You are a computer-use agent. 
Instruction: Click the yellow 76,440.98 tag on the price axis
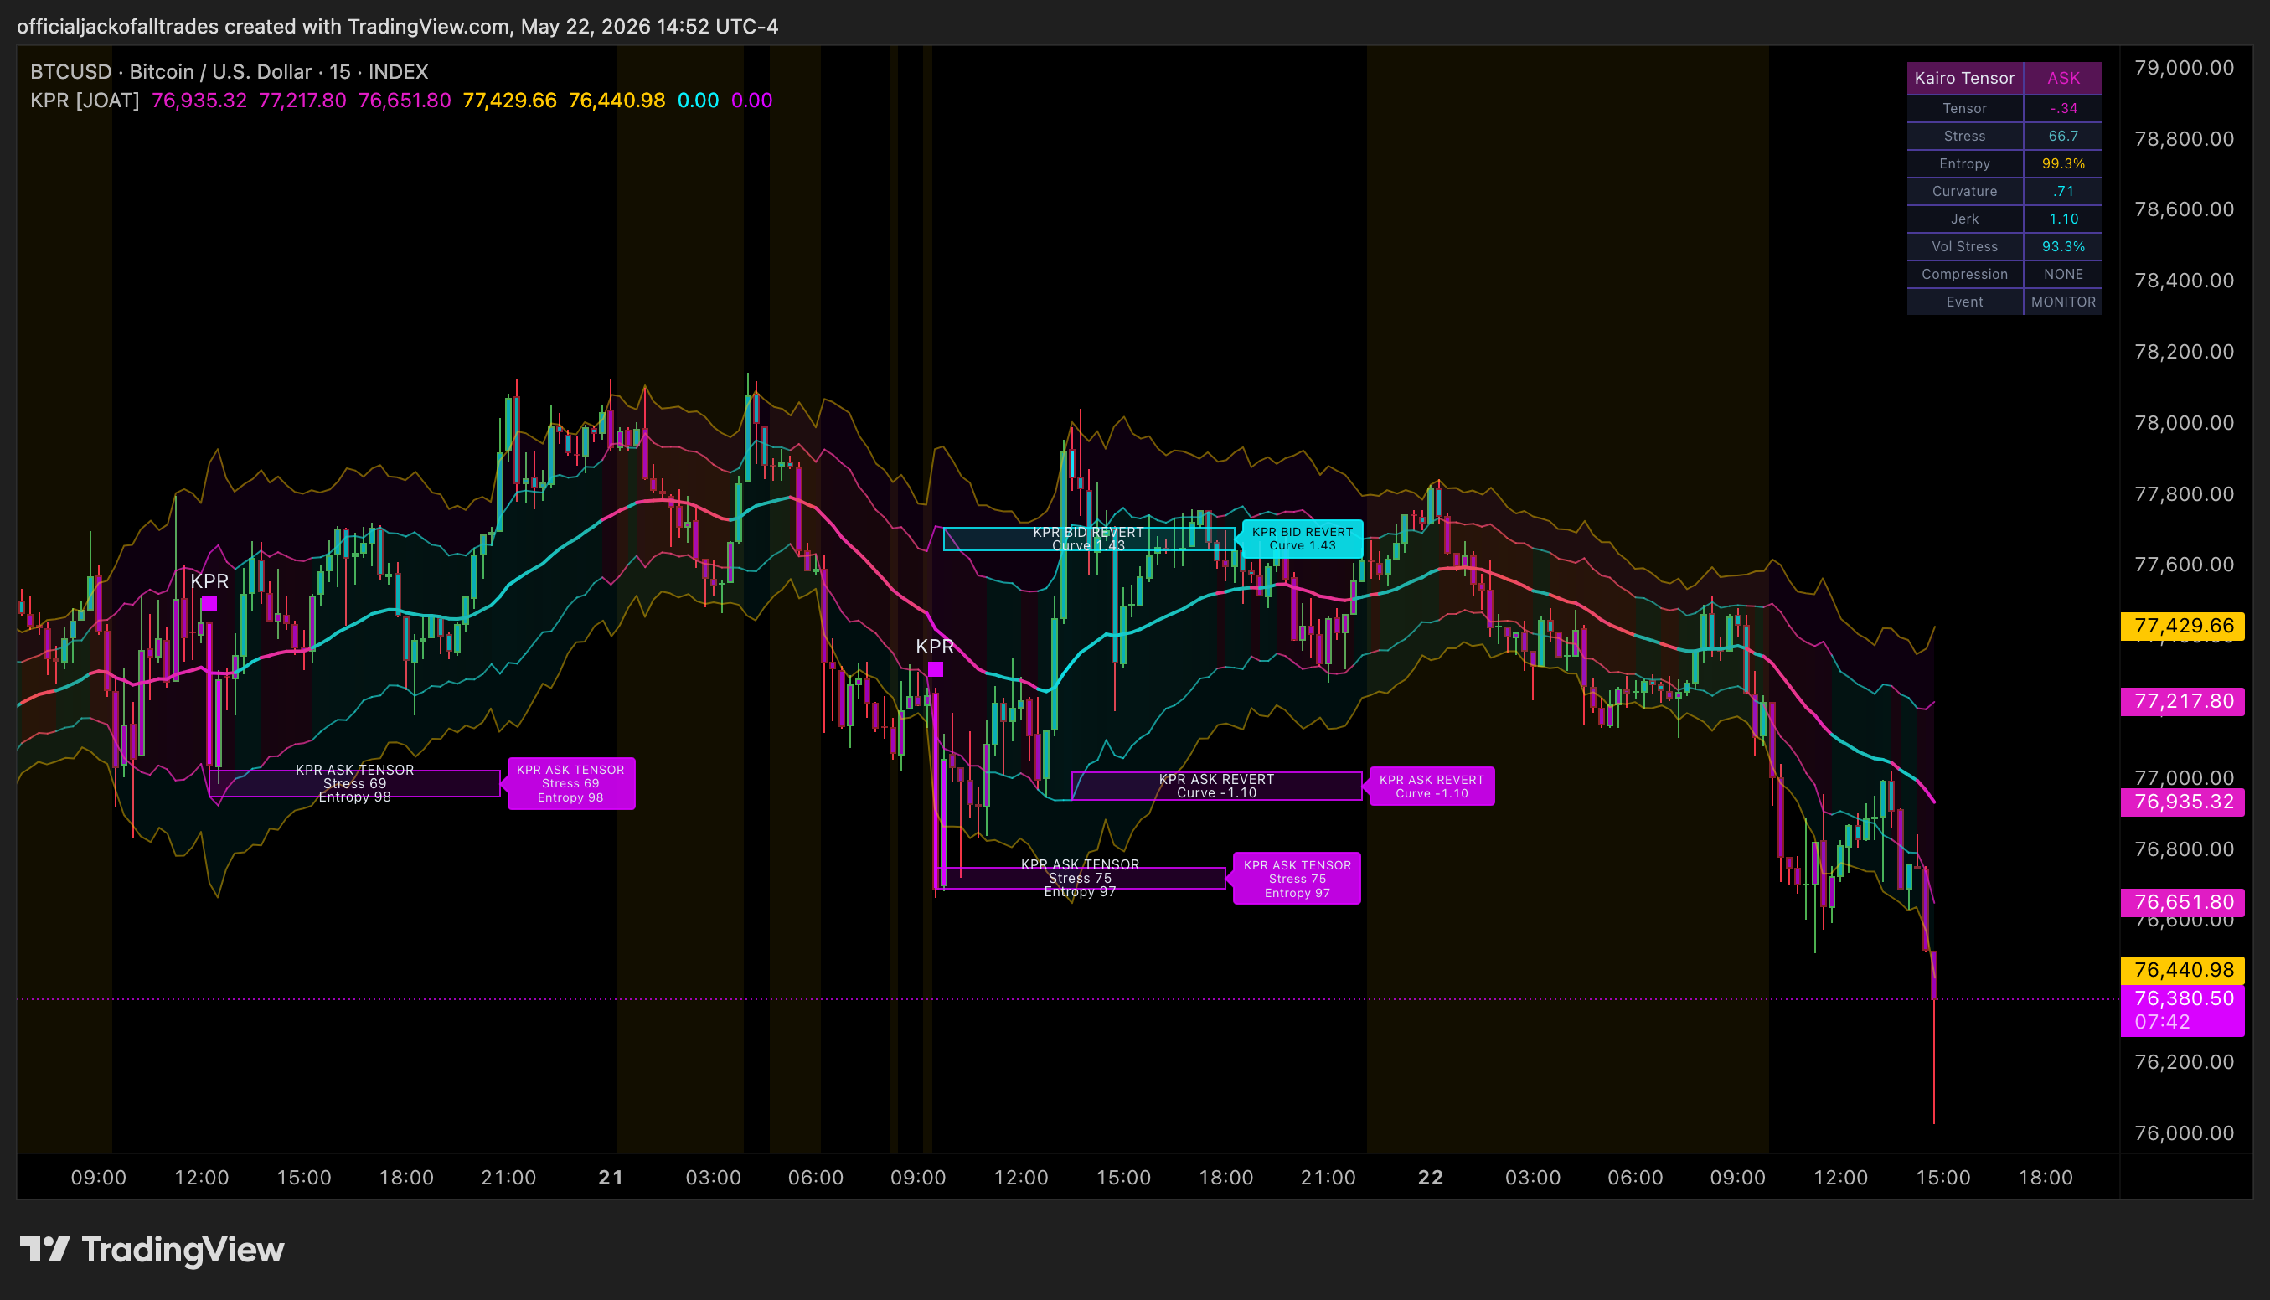2183,970
